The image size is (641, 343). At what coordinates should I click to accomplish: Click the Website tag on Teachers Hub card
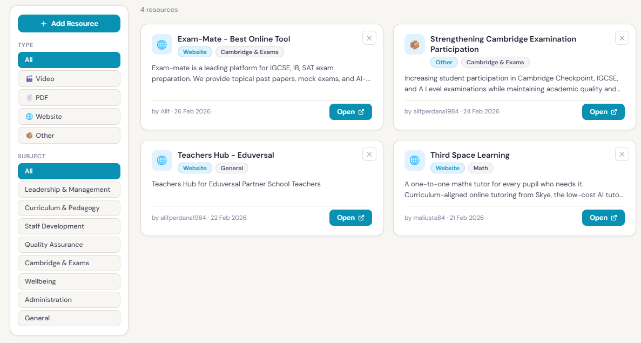[195, 168]
